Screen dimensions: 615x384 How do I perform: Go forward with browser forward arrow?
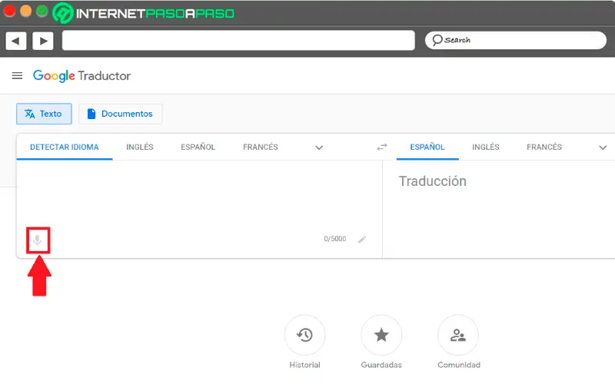tap(43, 41)
